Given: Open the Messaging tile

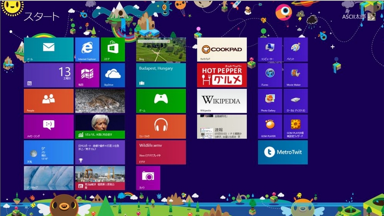Looking at the screenshot, I should point(49,127).
